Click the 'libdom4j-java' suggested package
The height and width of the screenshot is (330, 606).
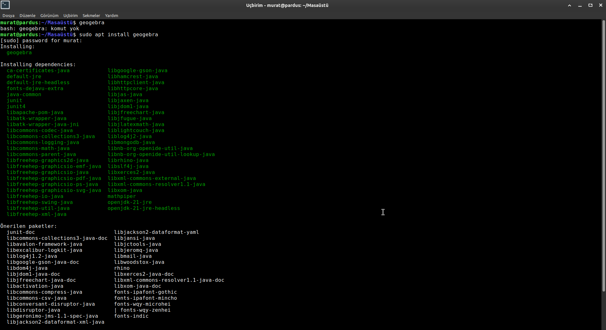[27, 268]
